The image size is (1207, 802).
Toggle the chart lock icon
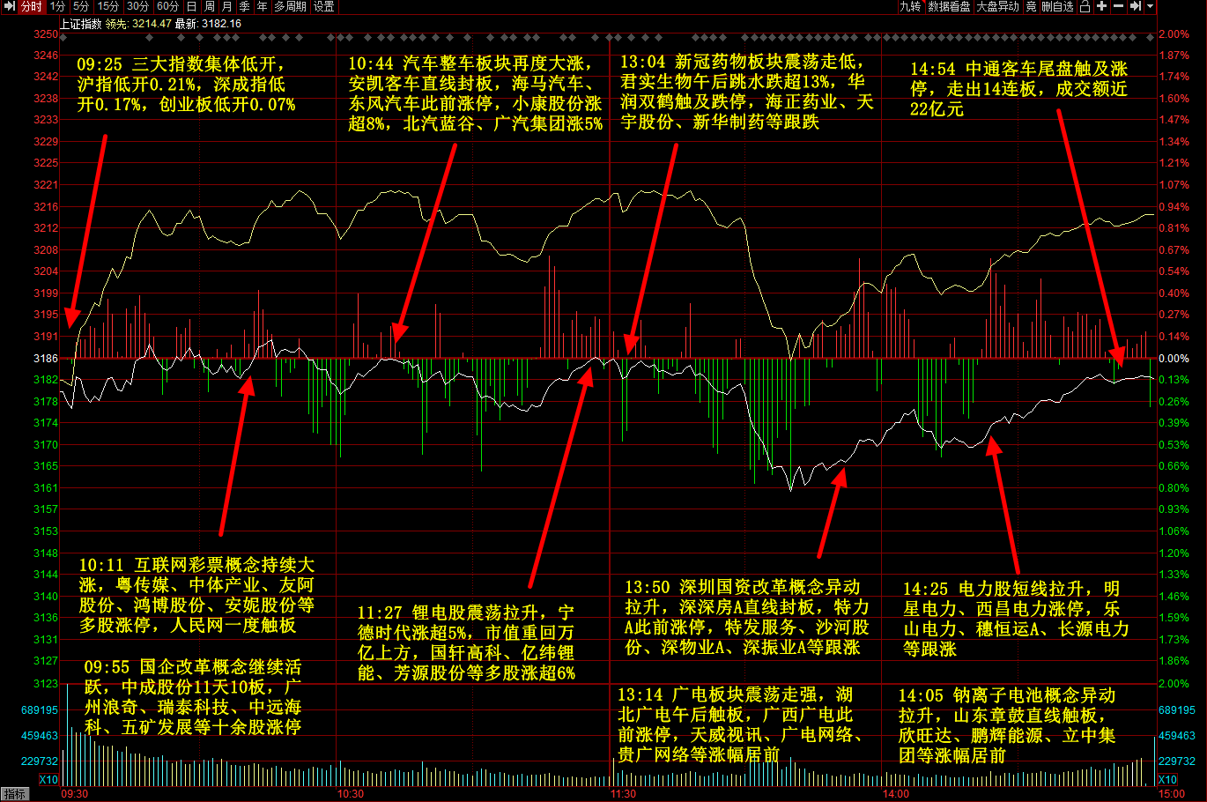point(1085,6)
